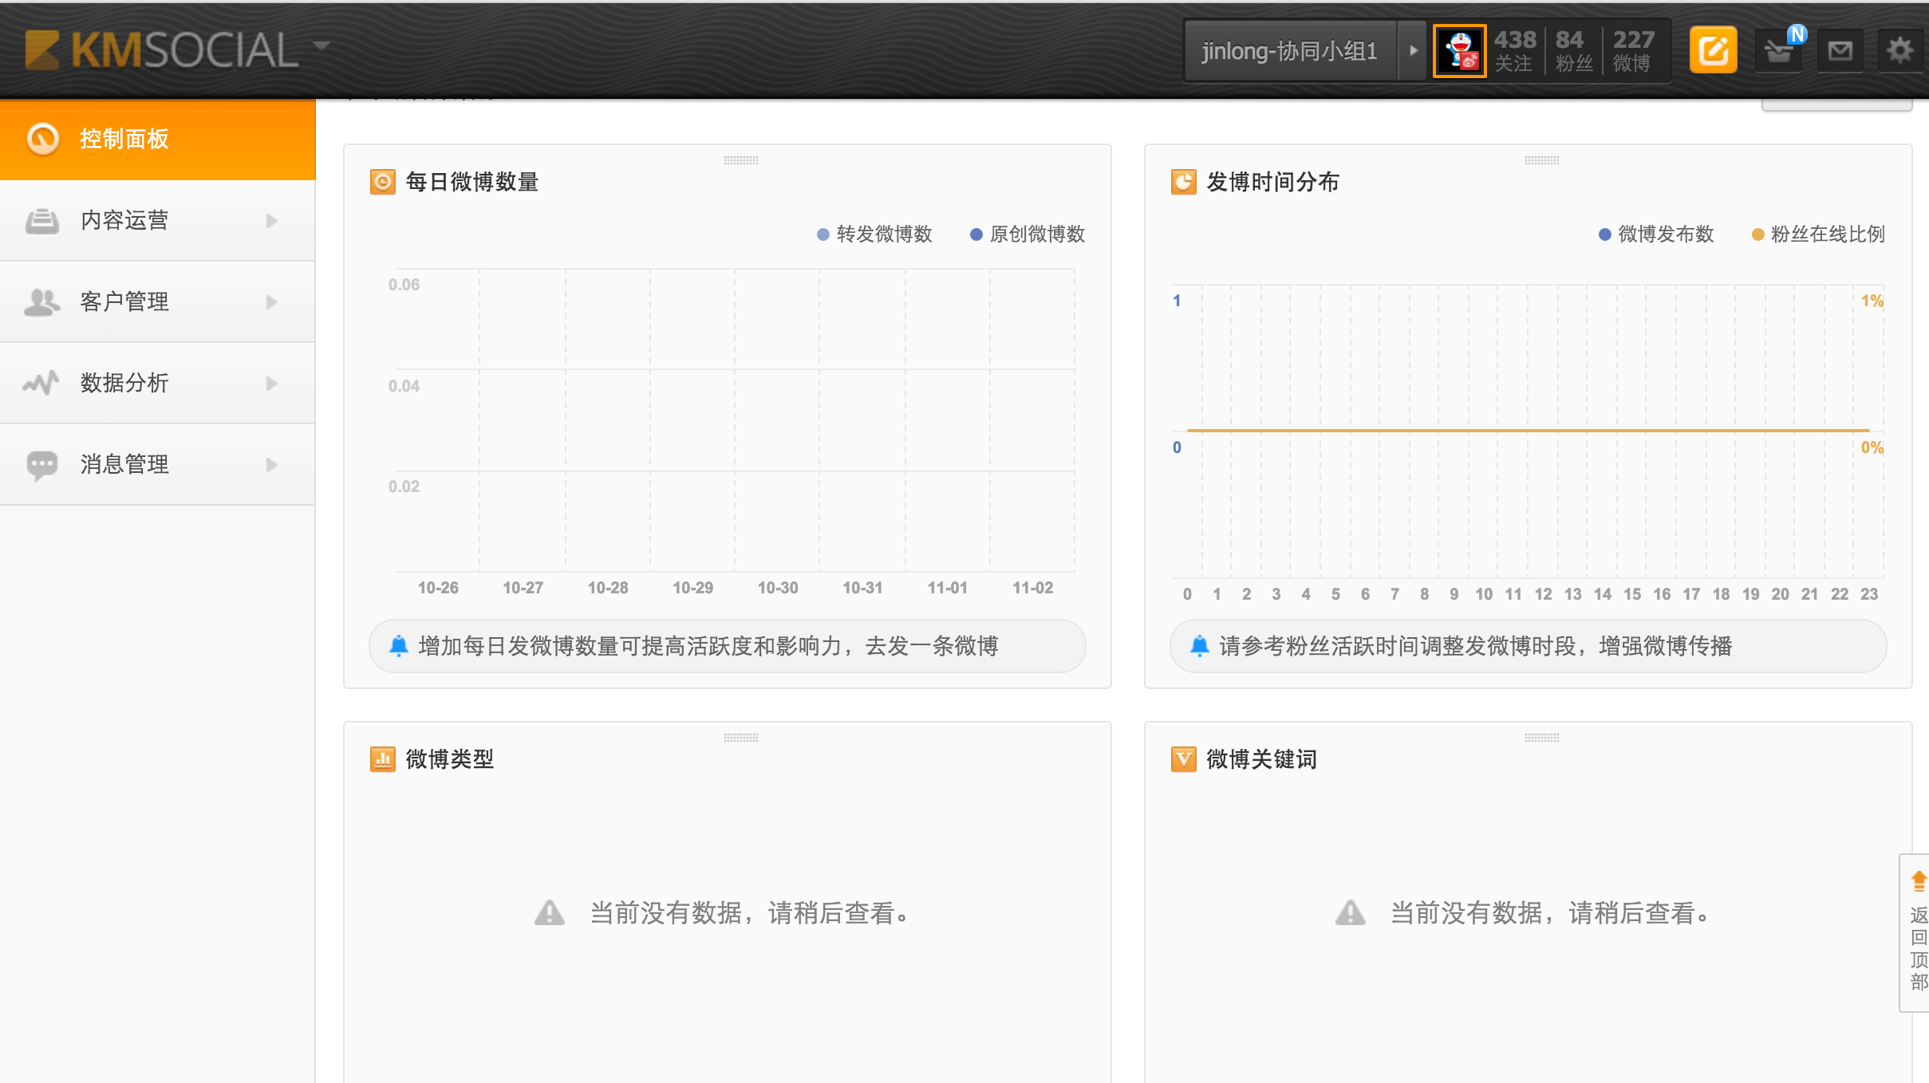Click the KMSOCIAL logo

[162, 50]
